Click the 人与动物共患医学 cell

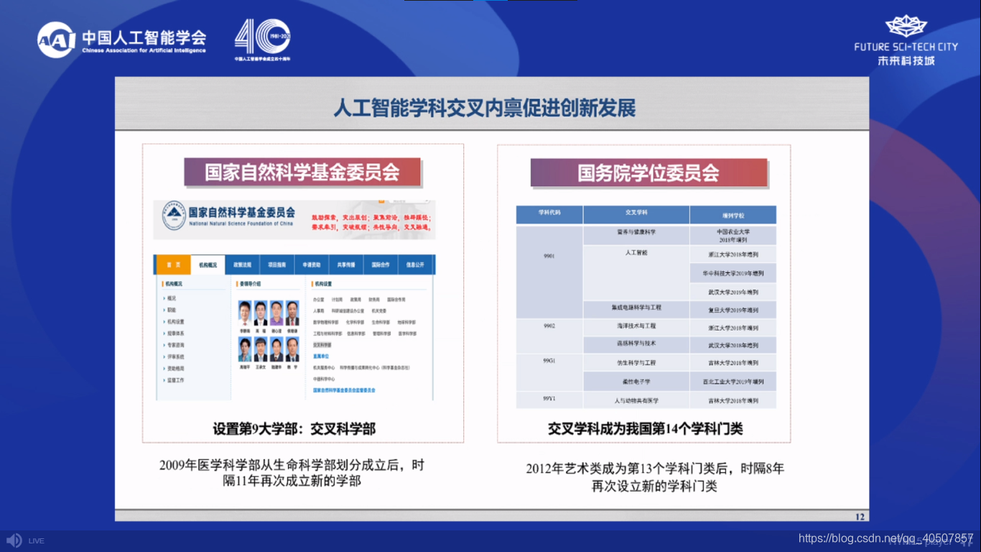[636, 400]
